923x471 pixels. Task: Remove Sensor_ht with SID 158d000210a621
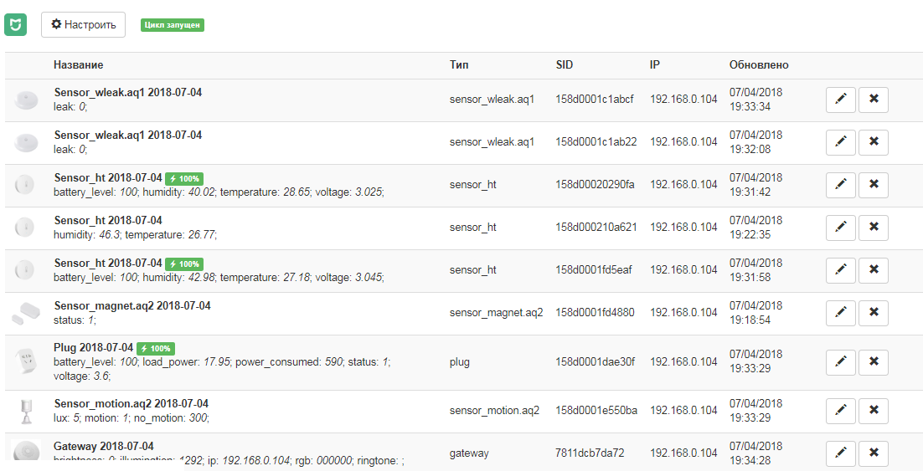pyautogui.click(x=874, y=228)
